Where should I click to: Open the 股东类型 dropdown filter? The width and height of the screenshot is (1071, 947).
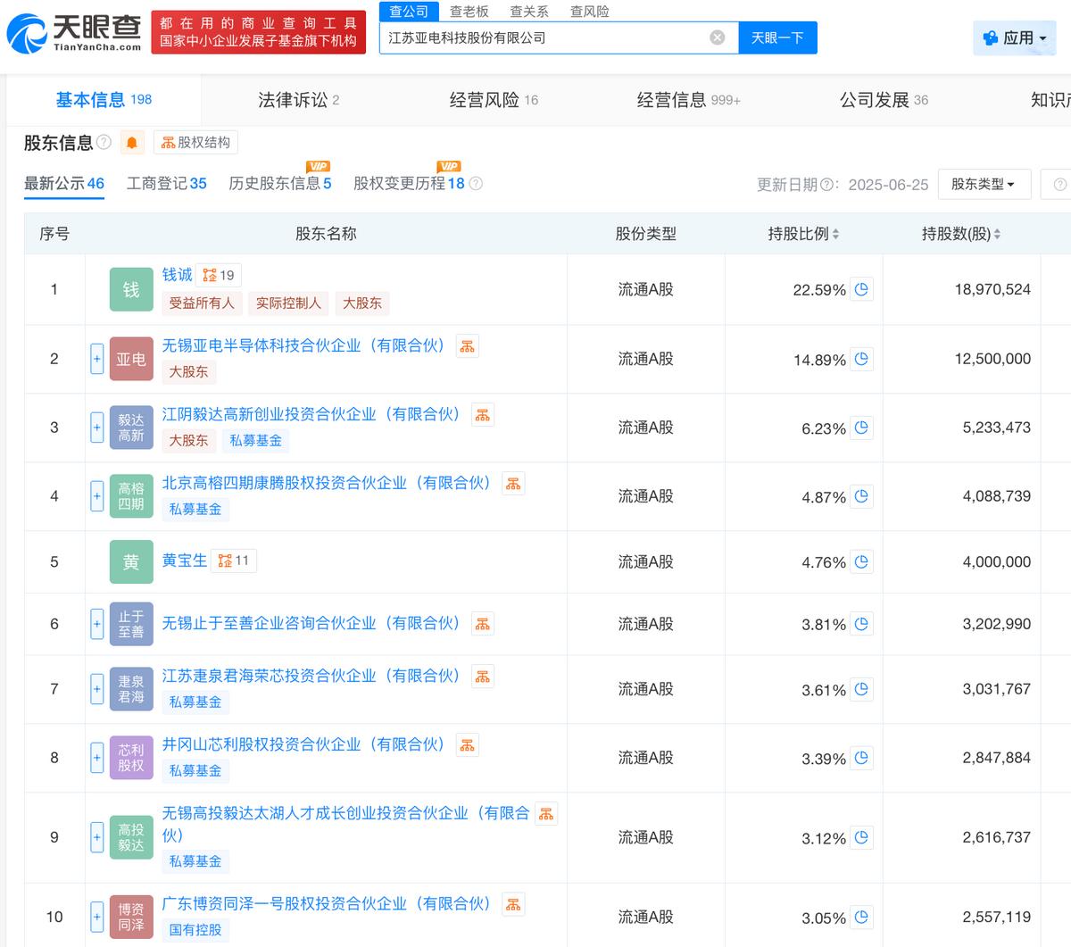[984, 184]
